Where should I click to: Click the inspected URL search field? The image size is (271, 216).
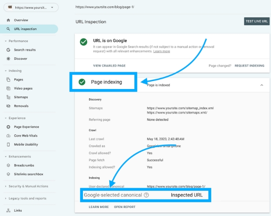(171, 7)
